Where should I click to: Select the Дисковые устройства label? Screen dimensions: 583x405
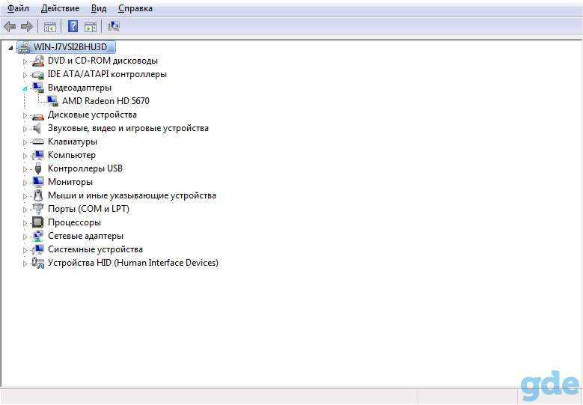point(92,115)
